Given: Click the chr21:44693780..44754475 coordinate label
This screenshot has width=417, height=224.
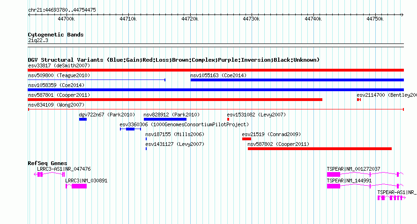Looking at the screenshot, I should (62, 10).
